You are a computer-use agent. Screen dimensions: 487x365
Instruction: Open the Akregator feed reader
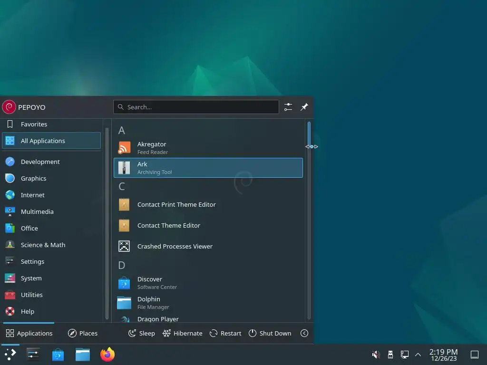pos(208,148)
